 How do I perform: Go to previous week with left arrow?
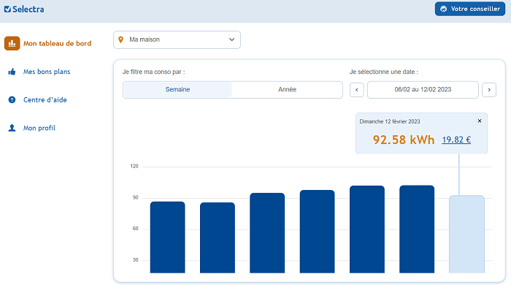[357, 90]
